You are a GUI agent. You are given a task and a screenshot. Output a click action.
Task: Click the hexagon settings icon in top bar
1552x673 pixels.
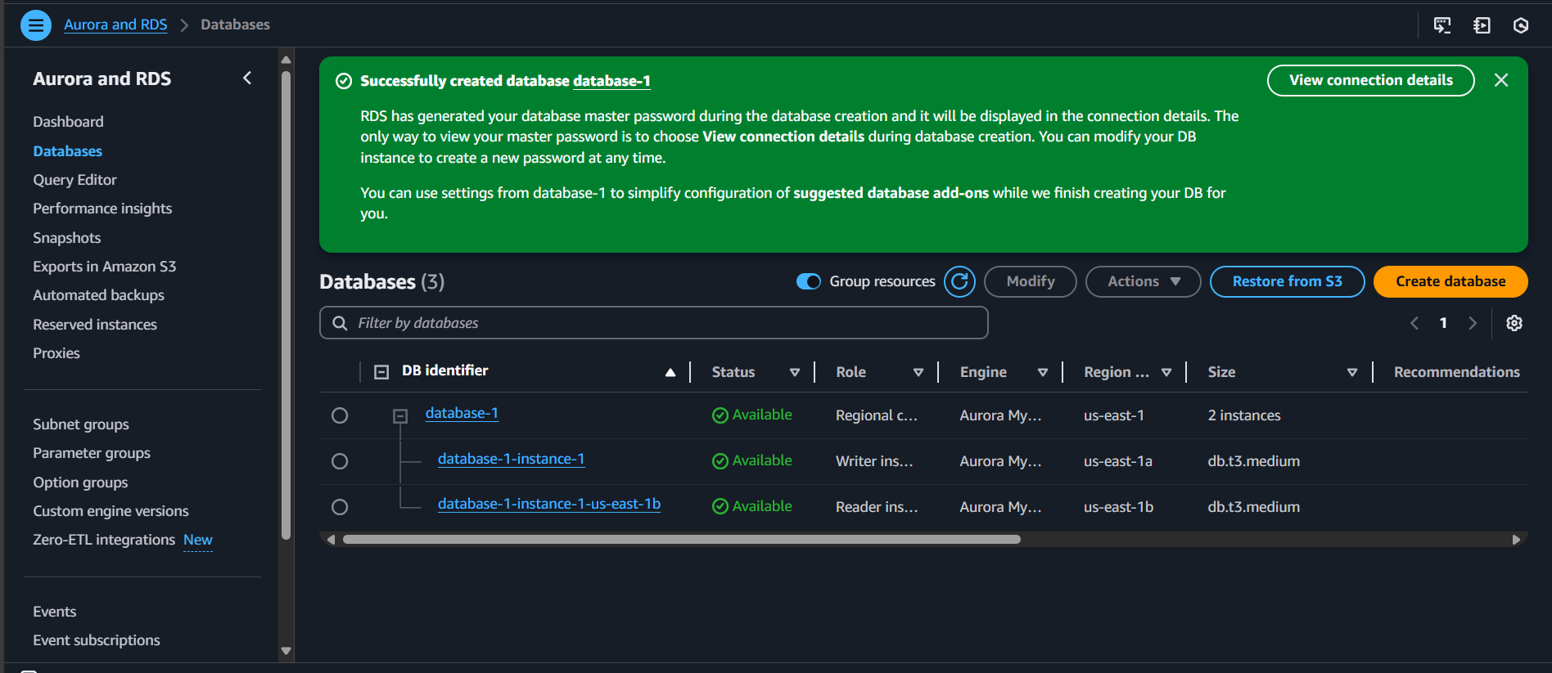point(1521,25)
